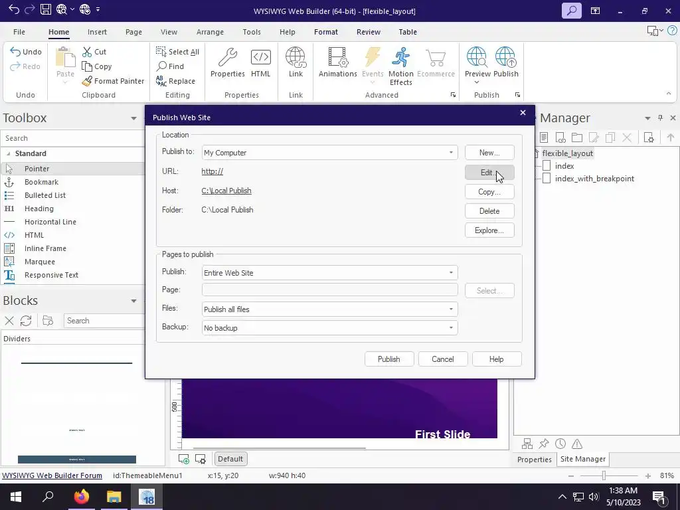Click the Publish button in dialog
The width and height of the screenshot is (680, 510).
point(389,359)
